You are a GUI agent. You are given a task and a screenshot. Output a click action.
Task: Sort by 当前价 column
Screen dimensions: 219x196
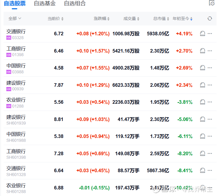pyautogui.click(x=56, y=19)
